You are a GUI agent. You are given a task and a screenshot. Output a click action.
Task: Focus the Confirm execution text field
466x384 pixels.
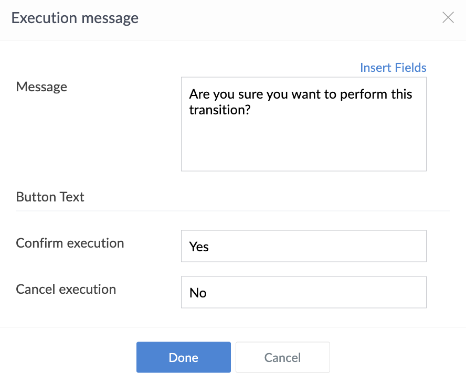click(x=303, y=246)
